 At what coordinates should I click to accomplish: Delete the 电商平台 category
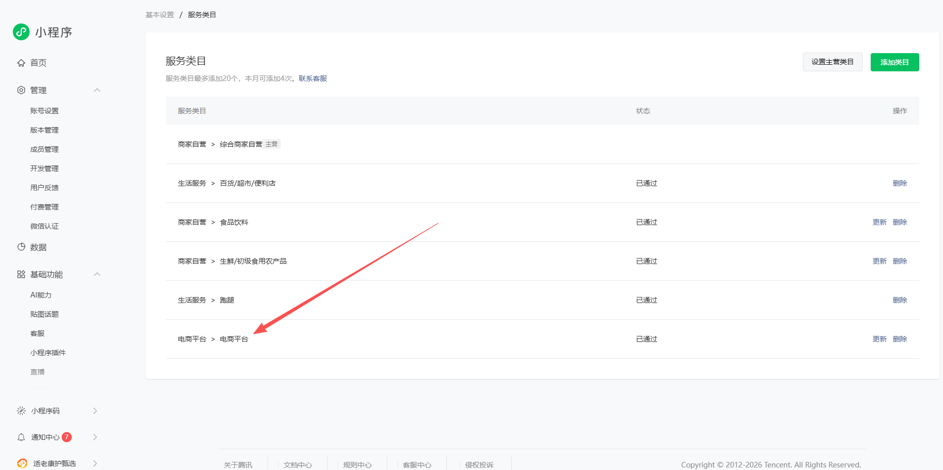tap(900, 339)
